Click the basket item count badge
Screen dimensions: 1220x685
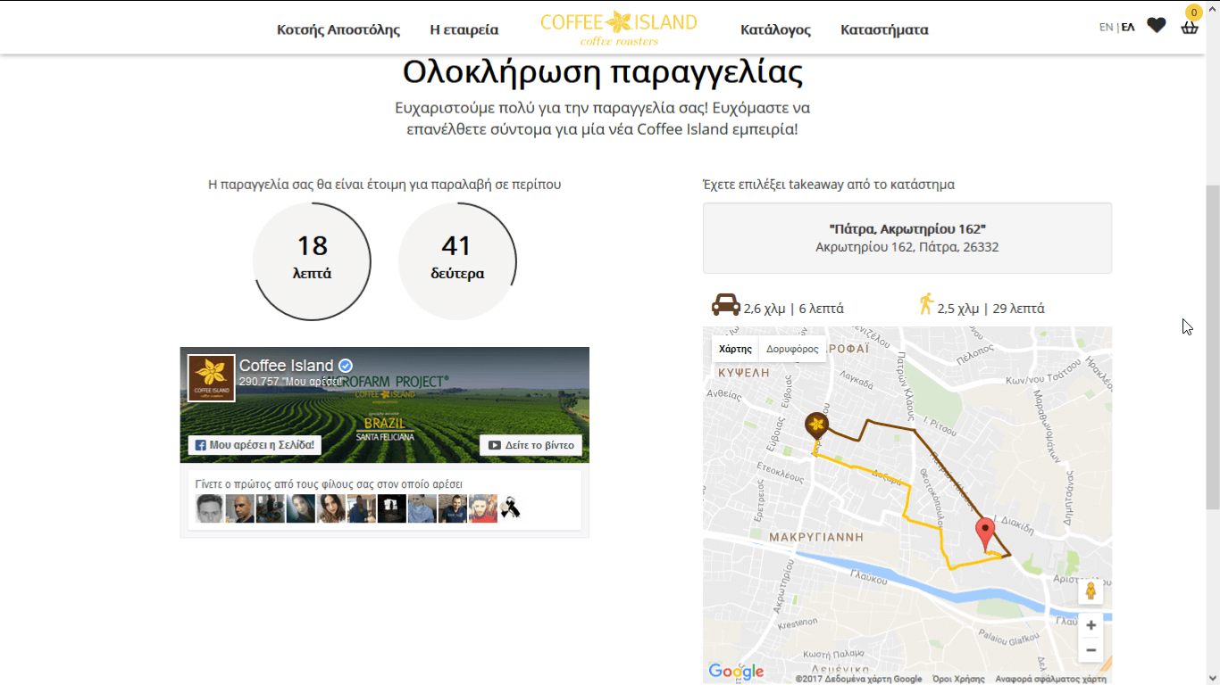pos(1193,12)
